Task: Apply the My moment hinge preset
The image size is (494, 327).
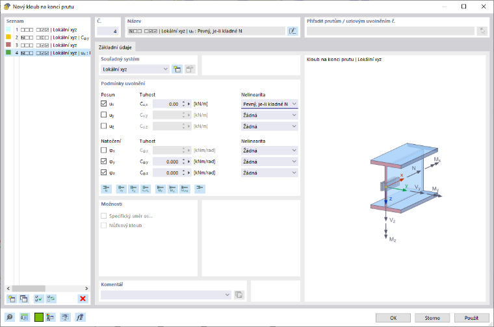Action: point(161,189)
